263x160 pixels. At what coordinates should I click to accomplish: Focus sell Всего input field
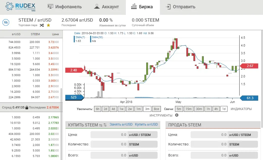pyautogui.click(x=209, y=155)
